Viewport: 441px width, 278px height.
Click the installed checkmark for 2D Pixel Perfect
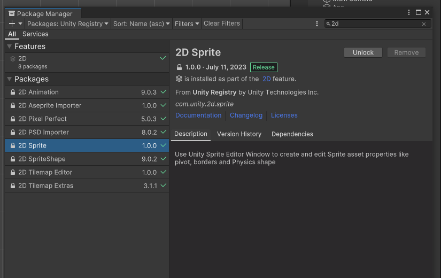click(164, 119)
